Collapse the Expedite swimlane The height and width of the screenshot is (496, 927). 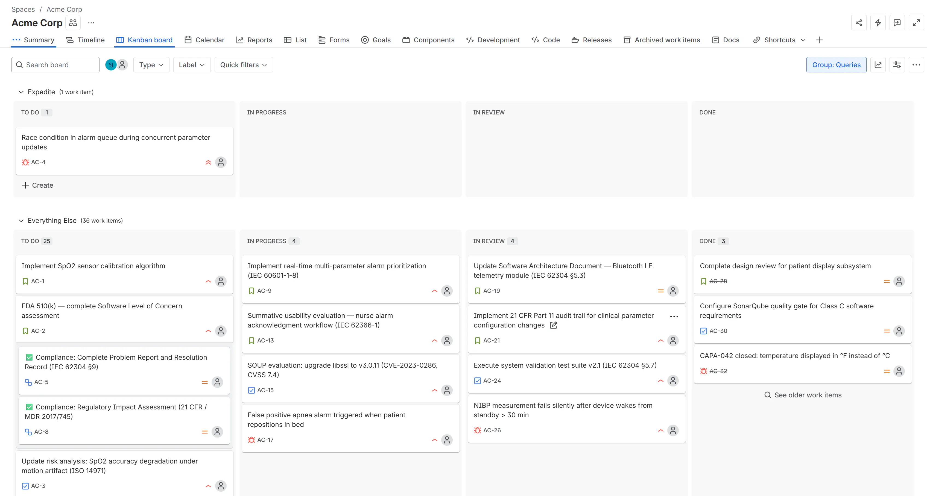(x=21, y=92)
